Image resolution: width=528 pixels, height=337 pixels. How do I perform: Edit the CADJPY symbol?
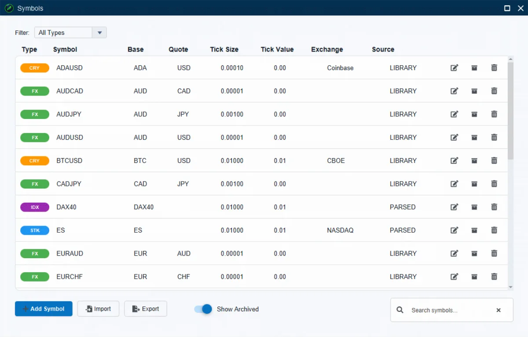455,184
